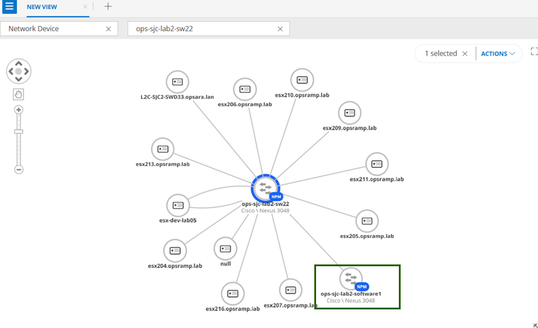Pan the map up with navigation arrow

click(19, 63)
